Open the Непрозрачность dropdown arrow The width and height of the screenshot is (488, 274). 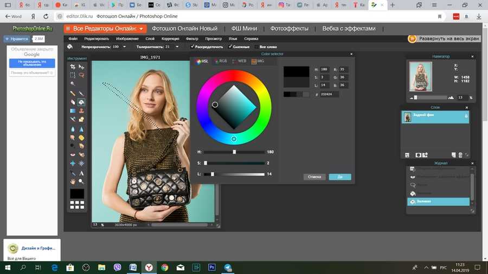click(x=125, y=47)
